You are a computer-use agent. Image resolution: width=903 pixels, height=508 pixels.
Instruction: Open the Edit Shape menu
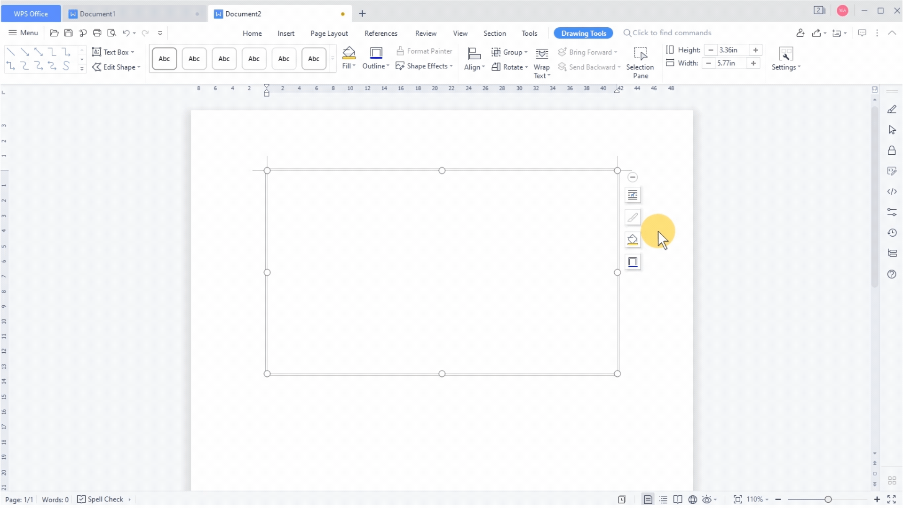click(116, 67)
